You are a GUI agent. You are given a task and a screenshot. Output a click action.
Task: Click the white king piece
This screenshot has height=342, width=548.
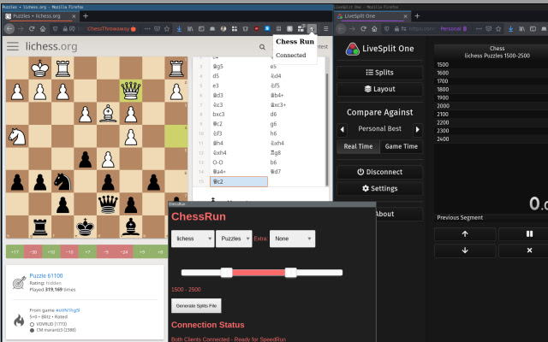(40, 68)
